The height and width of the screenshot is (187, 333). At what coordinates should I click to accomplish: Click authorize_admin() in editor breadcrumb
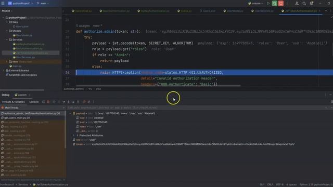pos(74,89)
